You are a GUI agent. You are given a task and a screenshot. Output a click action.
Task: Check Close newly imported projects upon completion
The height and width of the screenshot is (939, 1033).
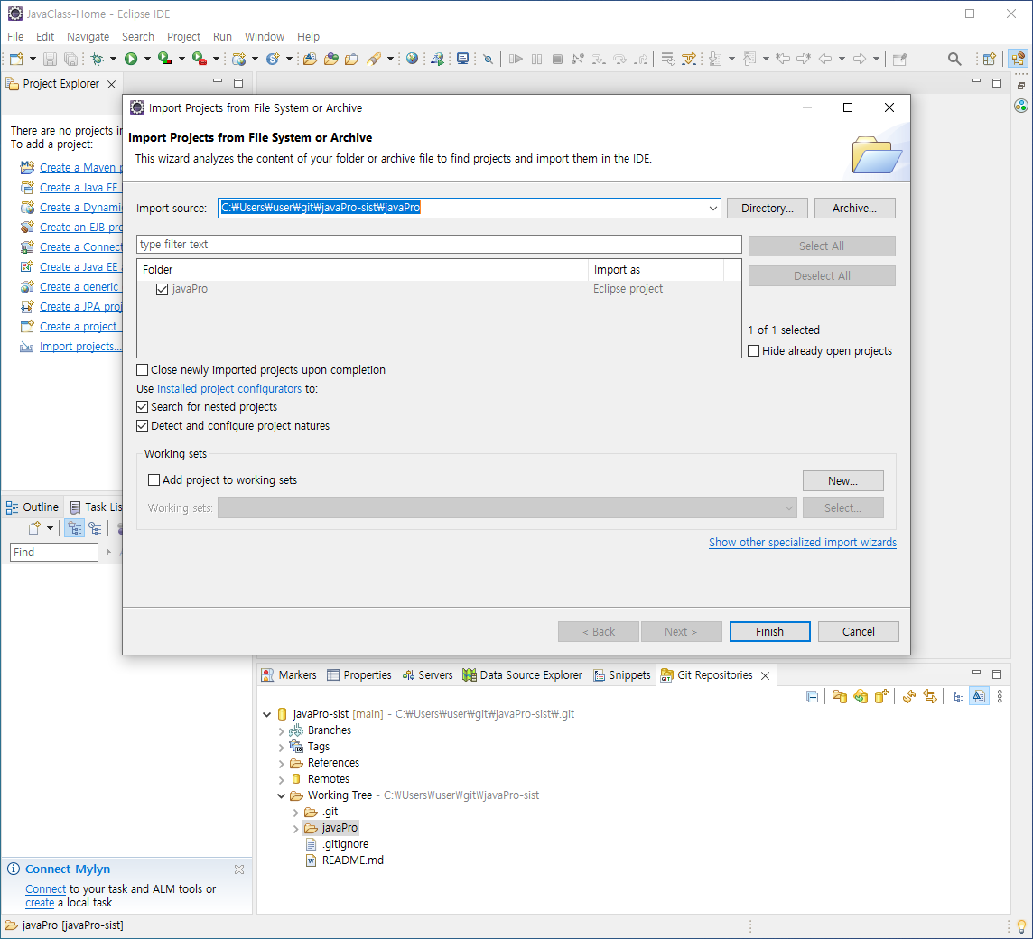[142, 370]
